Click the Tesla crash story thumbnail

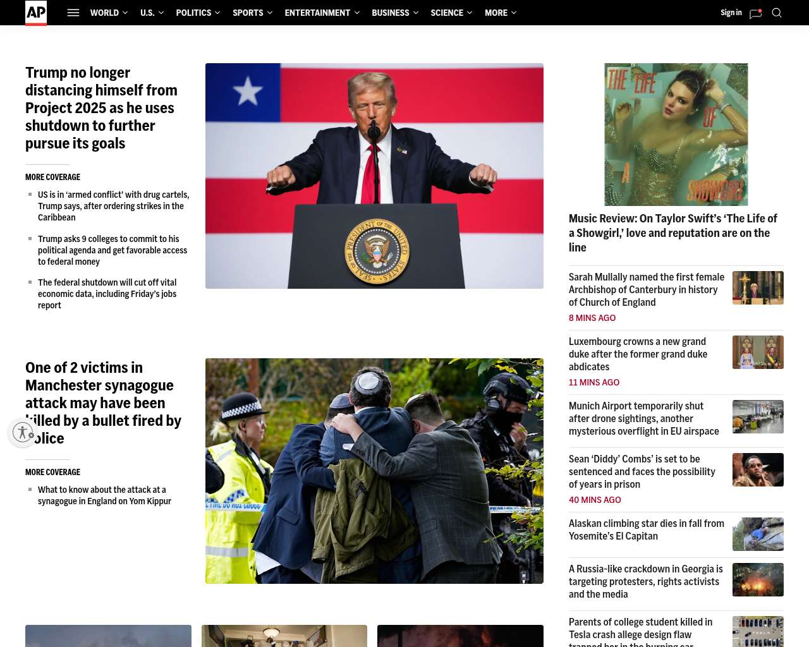[x=758, y=631]
